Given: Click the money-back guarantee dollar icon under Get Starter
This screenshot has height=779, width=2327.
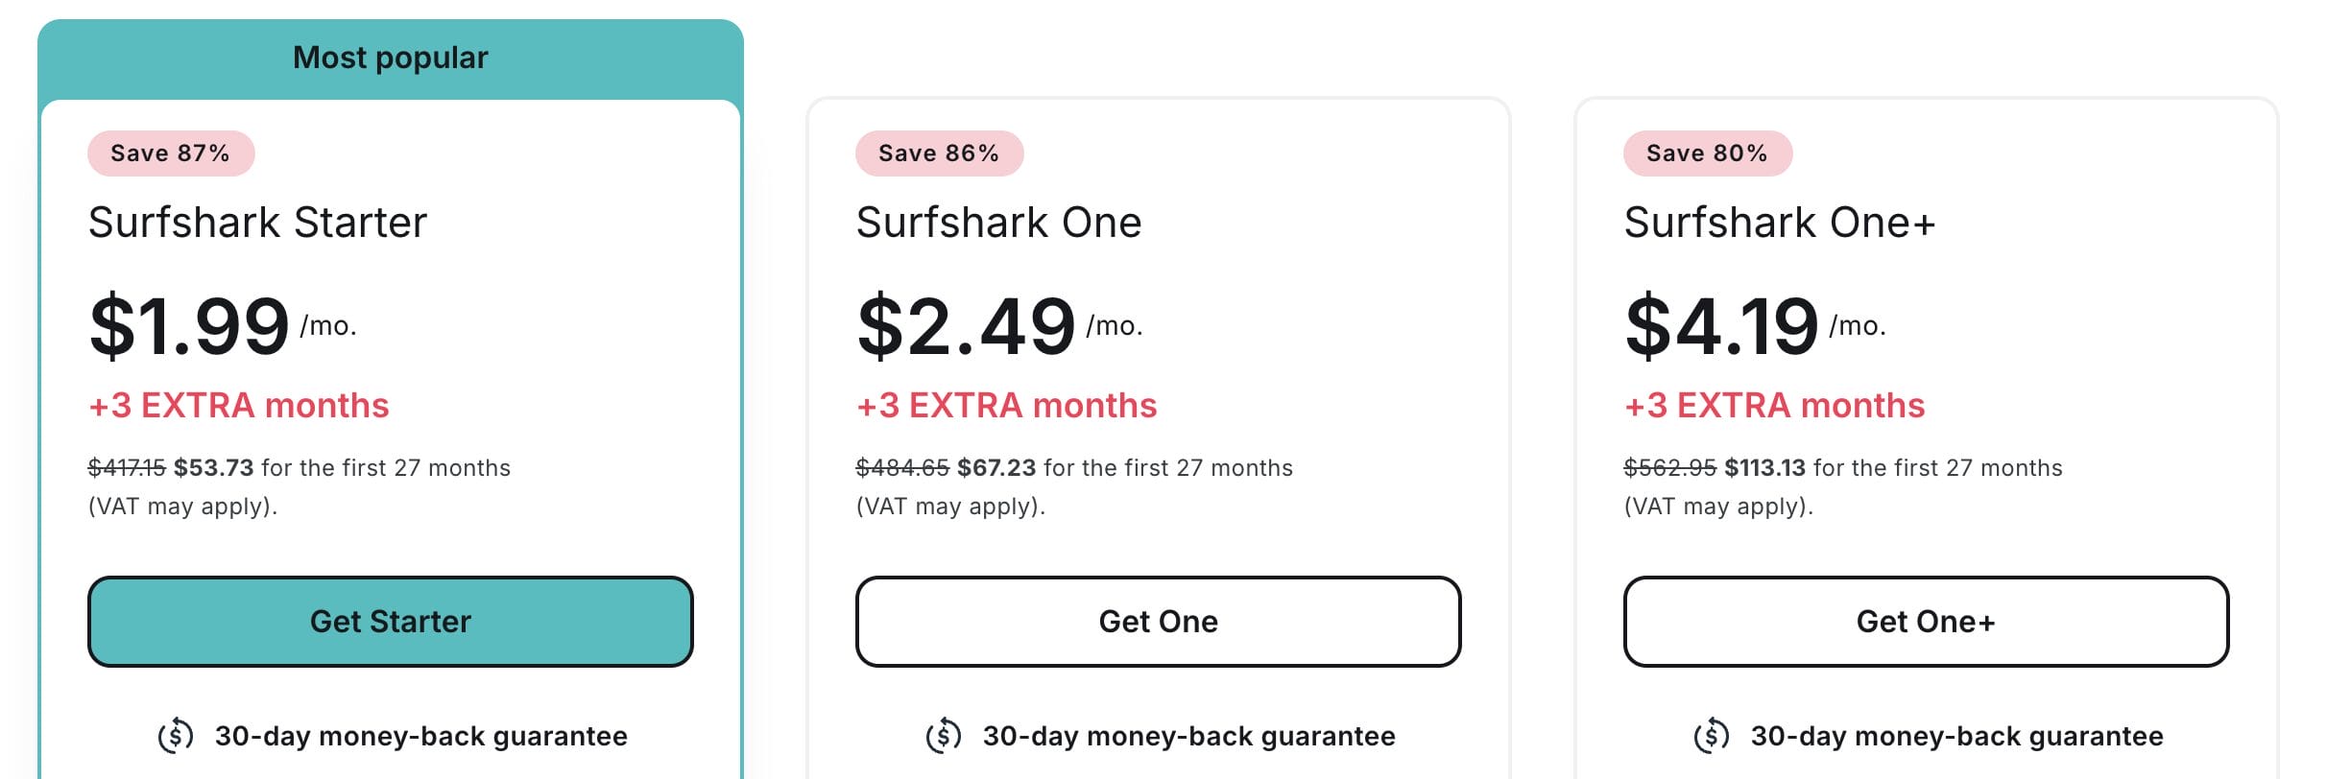Looking at the screenshot, I should pyautogui.click(x=176, y=736).
